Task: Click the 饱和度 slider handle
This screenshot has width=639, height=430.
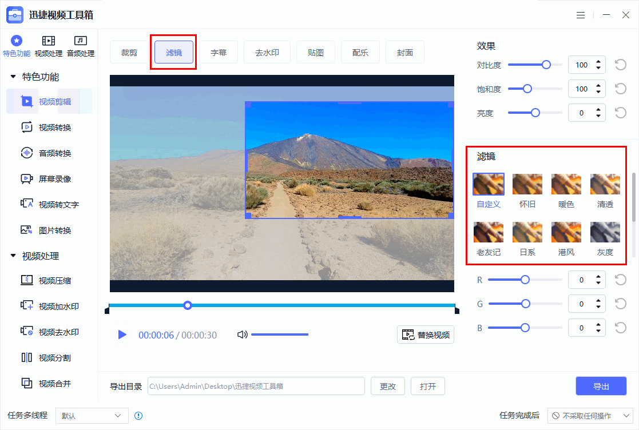Action: (x=527, y=89)
